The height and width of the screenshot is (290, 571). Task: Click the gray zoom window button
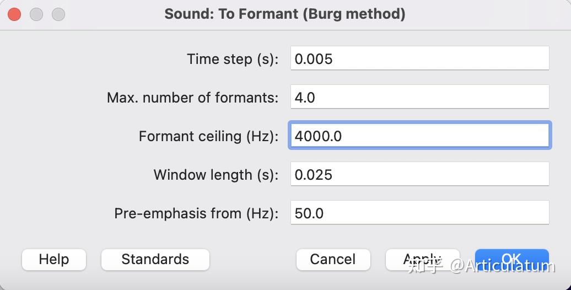pyautogui.click(x=58, y=14)
